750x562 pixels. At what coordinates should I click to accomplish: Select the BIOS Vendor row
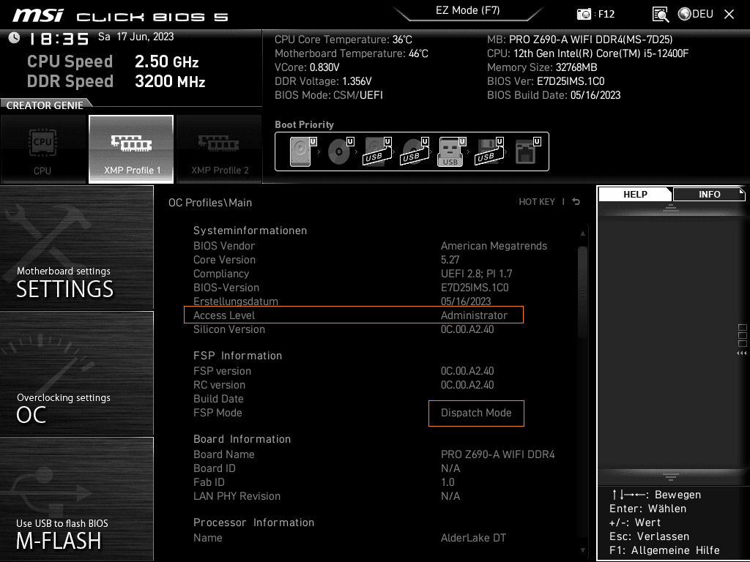coord(370,246)
